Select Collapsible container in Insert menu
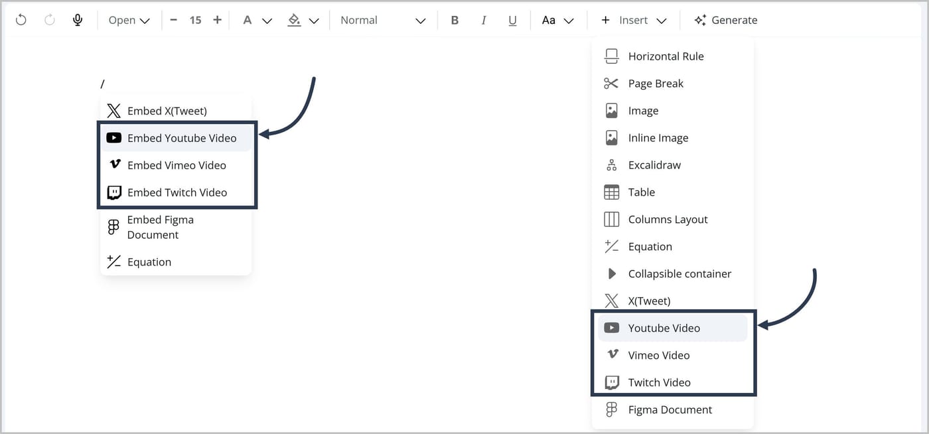929x434 pixels. point(673,274)
